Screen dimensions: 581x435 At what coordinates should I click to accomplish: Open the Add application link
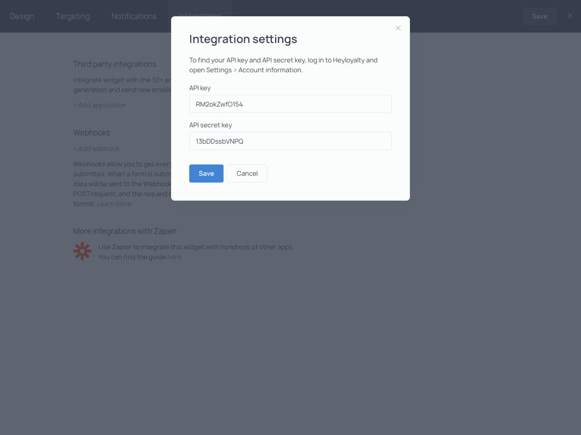[99, 105]
